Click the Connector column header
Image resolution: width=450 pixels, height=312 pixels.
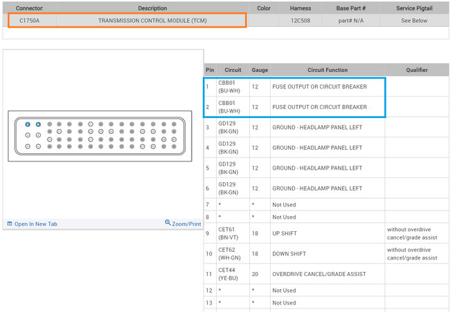(30, 8)
